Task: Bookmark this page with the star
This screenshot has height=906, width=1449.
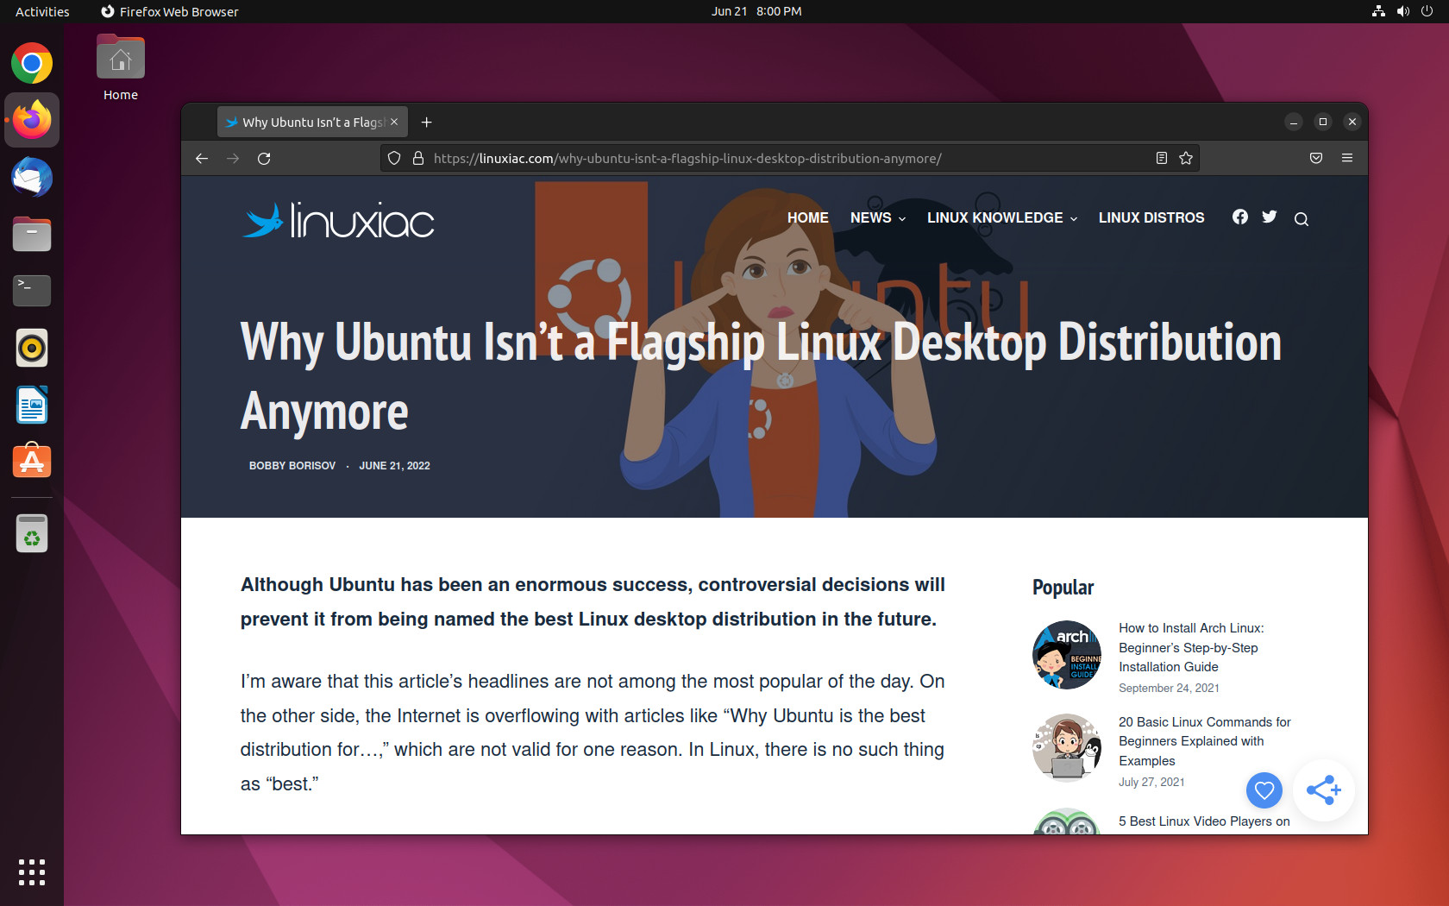Action: (1186, 158)
